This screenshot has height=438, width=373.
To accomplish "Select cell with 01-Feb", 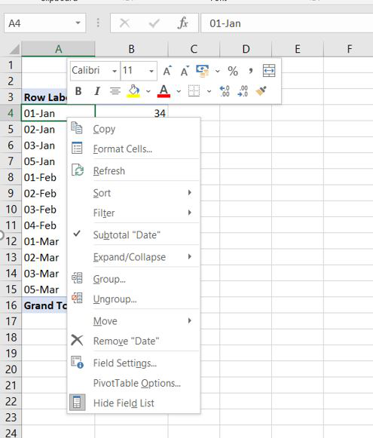I will 44,177.
